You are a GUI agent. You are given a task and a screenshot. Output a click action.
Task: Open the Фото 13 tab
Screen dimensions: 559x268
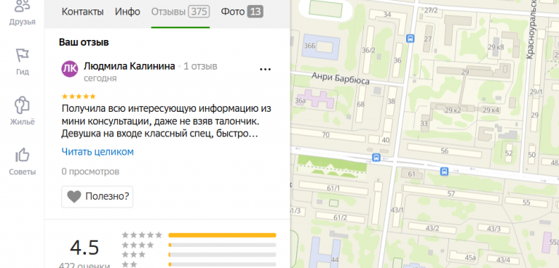click(x=242, y=12)
